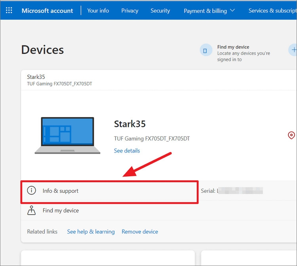Open the Microsoft app launcher grid
297x266 pixels.
(9, 10)
